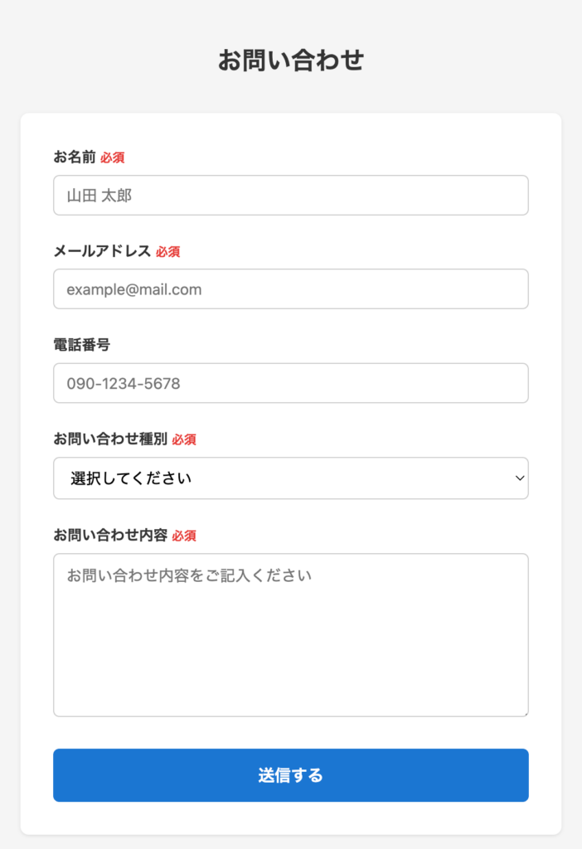
Task: Click the textarea resize handle corner
Action: [524, 712]
